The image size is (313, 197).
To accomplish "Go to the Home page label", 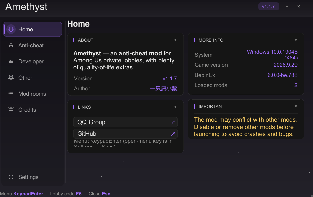I will point(26,29).
